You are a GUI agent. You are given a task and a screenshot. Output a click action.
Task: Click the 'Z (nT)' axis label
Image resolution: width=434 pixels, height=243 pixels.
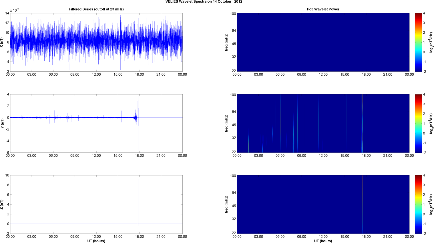[2, 204]
